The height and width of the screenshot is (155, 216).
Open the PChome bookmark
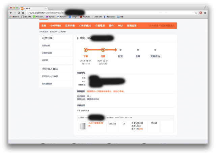click(x=62, y=17)
